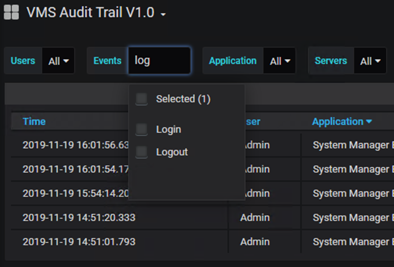Expand the Users All dropdown
Screen dimensions: 394x267
58,61
